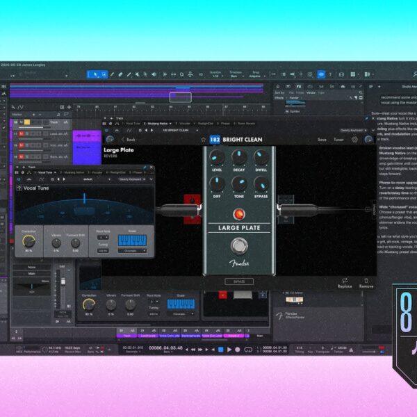Viewport: 417px width, 417px height.
Task: Click the 4/4 time signature in transport
Action: 300,348
